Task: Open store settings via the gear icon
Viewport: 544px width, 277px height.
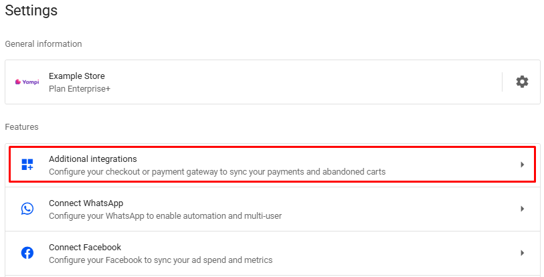Action: pyautogui.click(x=522, y=82)
